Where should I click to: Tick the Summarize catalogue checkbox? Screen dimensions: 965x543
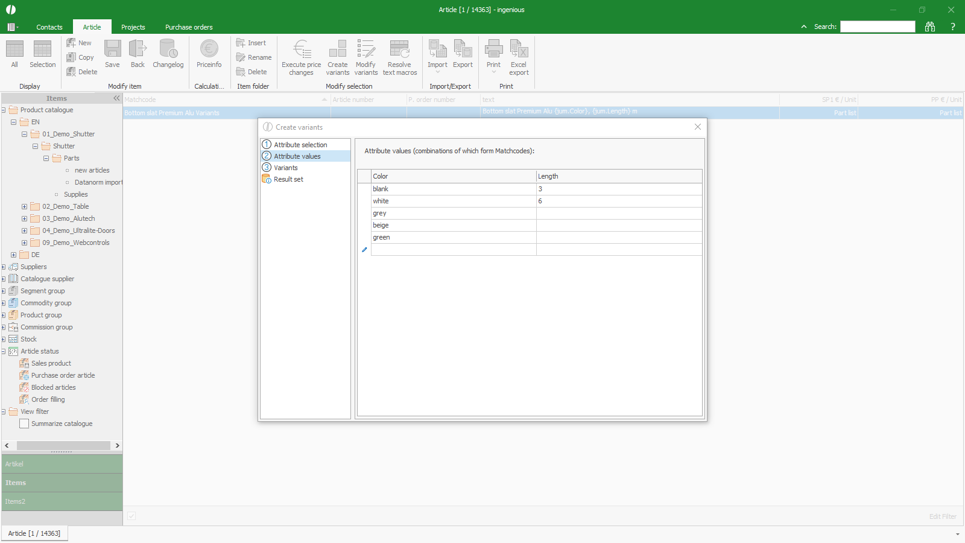(x=24, y=424)
